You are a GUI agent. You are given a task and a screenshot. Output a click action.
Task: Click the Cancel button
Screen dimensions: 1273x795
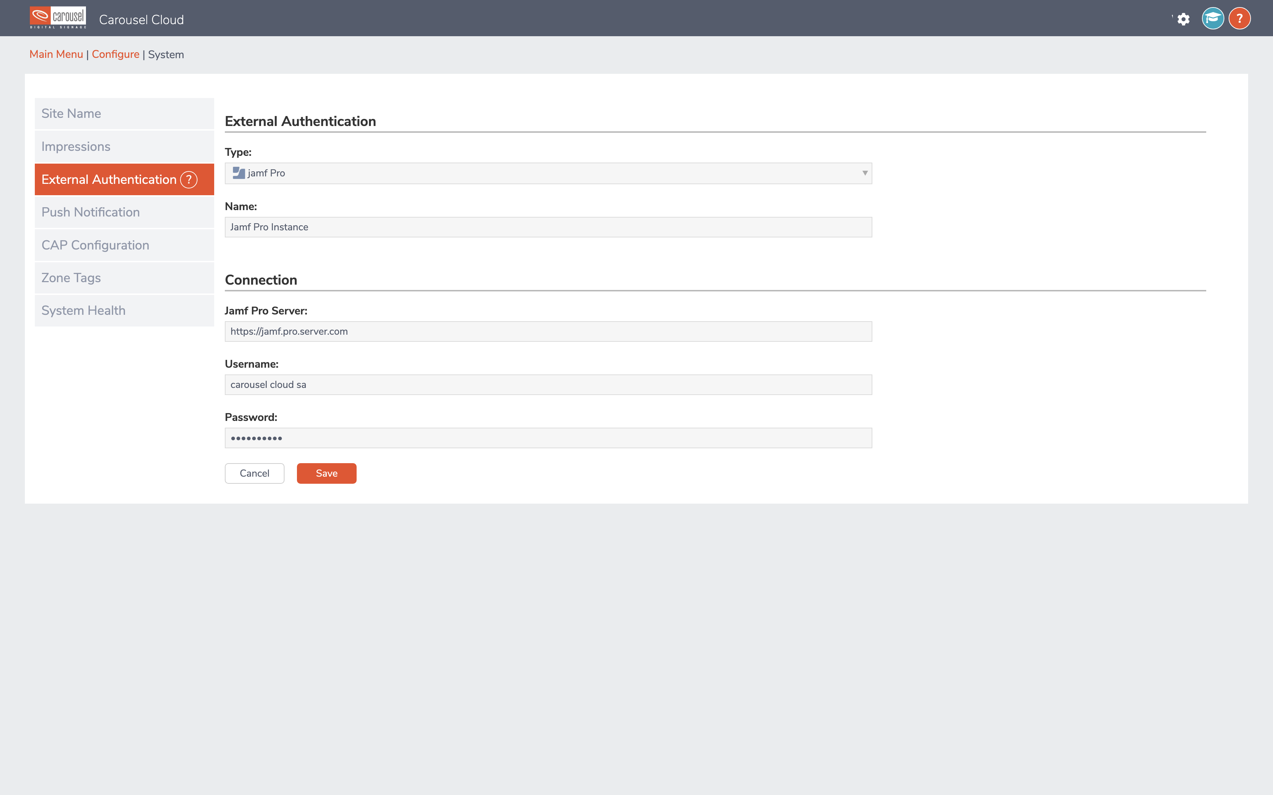click(255, 473)
